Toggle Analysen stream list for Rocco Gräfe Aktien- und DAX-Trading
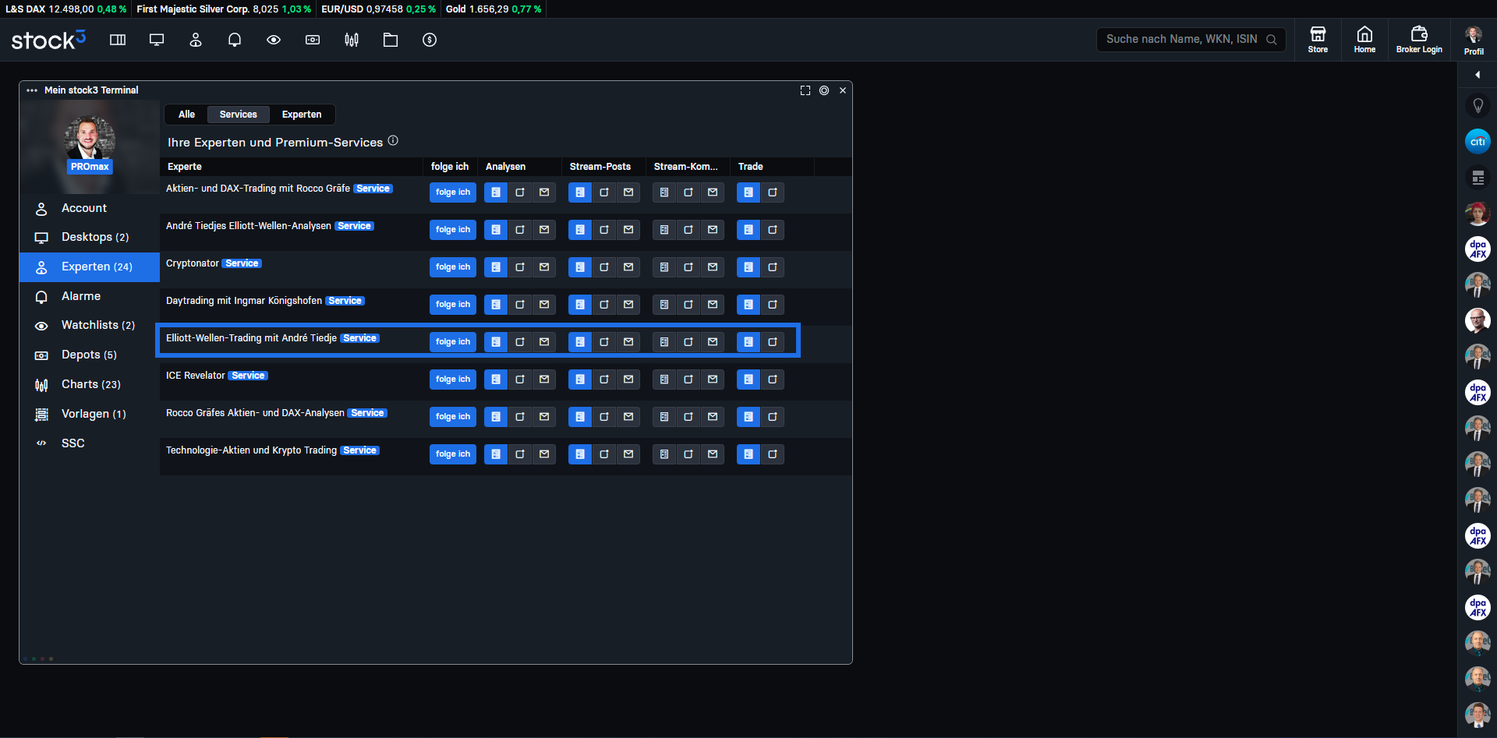 tap(496, 192)
